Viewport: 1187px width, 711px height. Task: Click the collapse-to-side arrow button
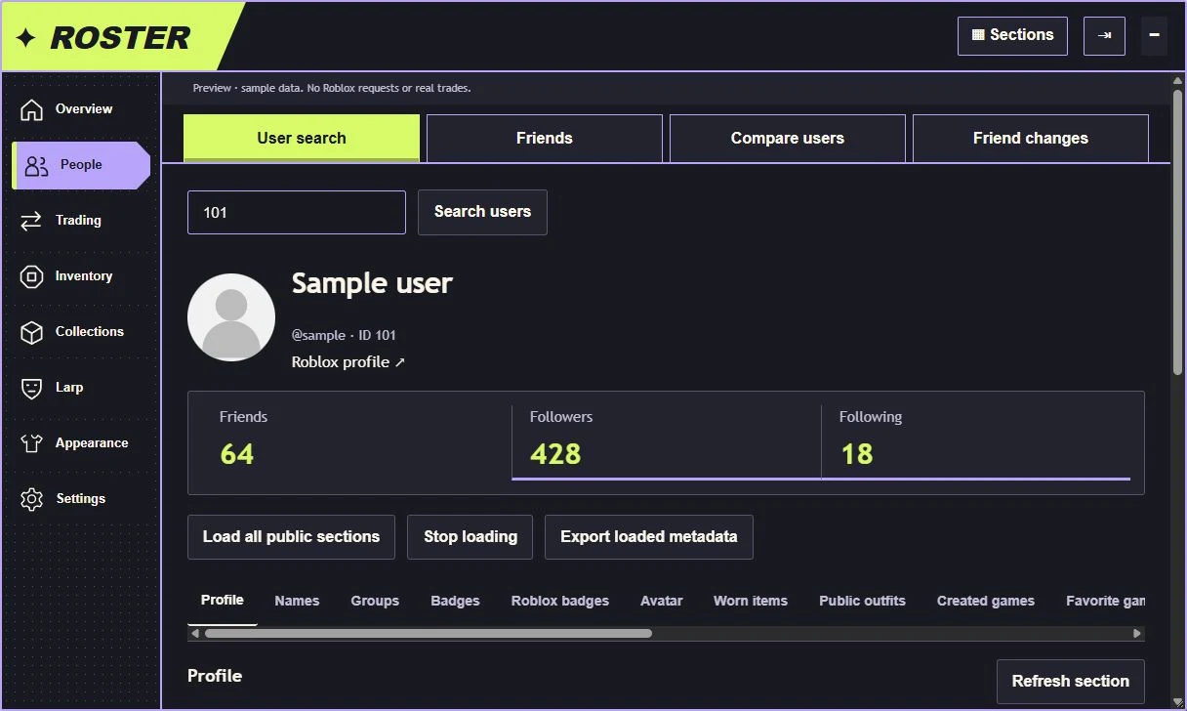coord(1104,36)
